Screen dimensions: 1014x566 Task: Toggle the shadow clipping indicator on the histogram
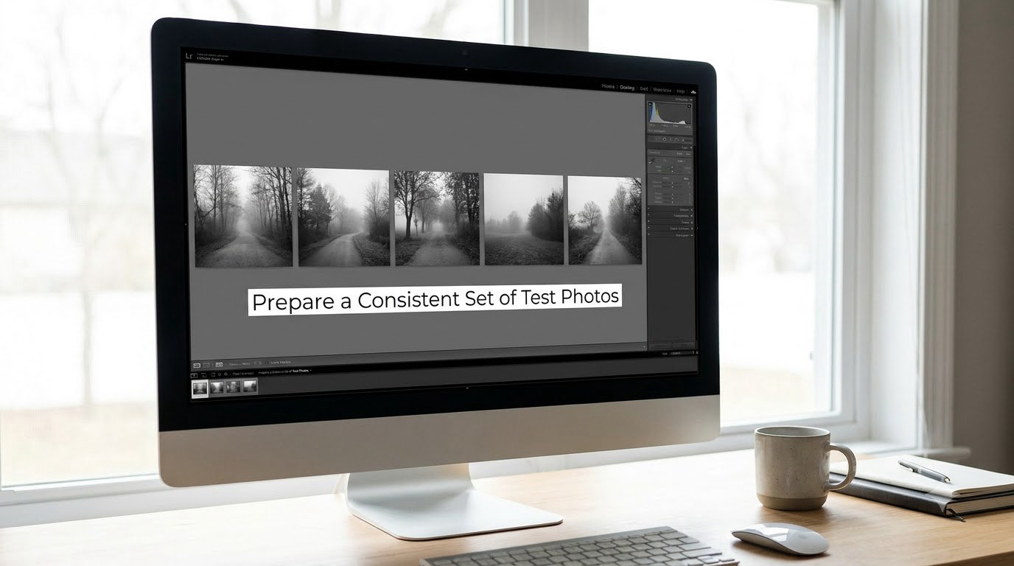(650, 104)
